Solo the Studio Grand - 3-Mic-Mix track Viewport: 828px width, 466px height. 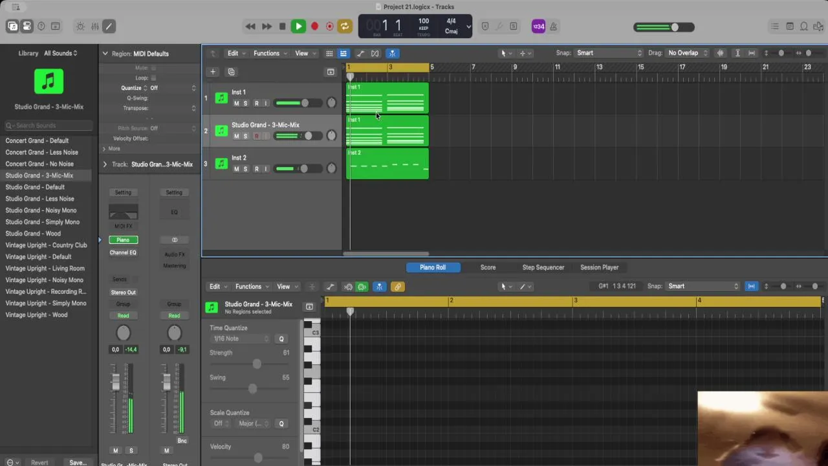[245, 136]
